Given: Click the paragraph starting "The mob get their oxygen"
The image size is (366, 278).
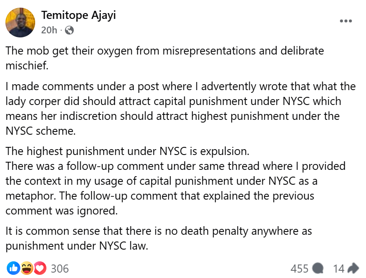Looking at the screenshot, I should 165,57.
